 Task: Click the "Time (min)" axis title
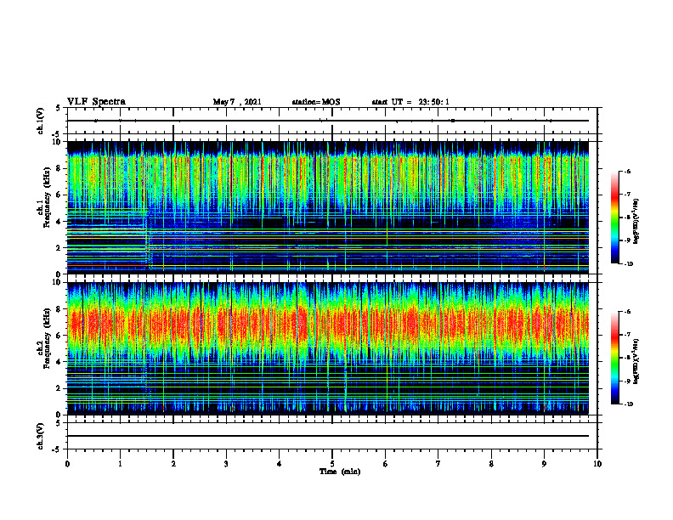[x=340, y=472]
